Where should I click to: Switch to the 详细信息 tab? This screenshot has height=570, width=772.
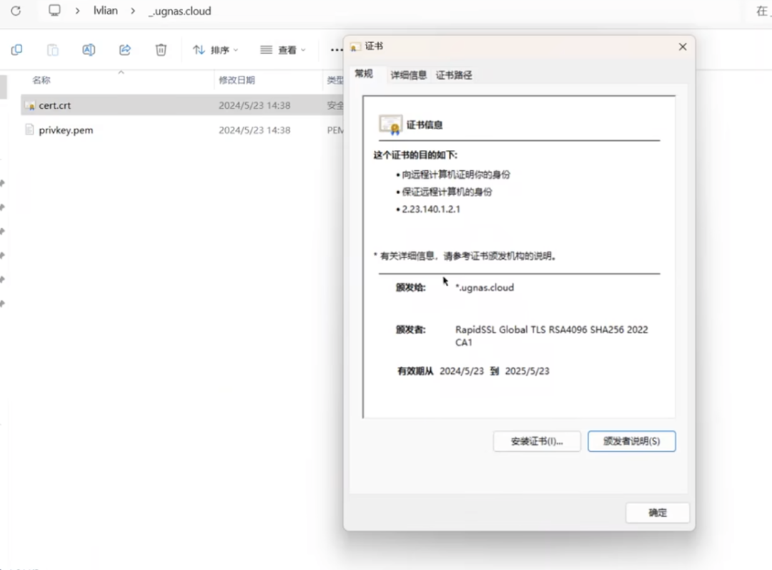(x=409, y=75)
